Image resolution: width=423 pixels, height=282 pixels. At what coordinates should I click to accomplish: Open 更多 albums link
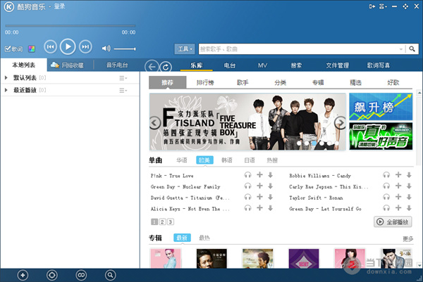pyautogui.click(x=408, y=238)
